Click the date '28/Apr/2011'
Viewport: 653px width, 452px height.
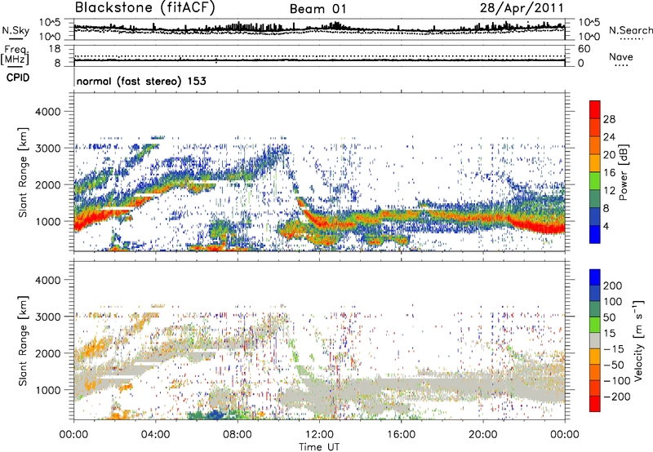click(522, 8)
